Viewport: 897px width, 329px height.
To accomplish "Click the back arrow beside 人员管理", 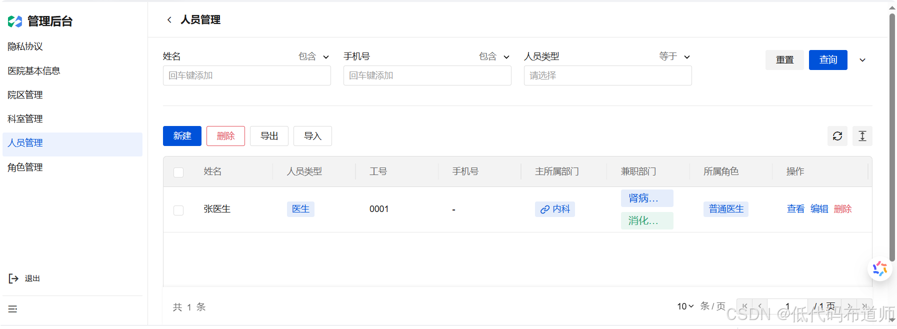I will coord(169,19).
